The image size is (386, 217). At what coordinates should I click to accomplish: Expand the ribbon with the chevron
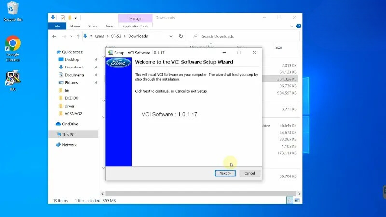pos(291,26)
